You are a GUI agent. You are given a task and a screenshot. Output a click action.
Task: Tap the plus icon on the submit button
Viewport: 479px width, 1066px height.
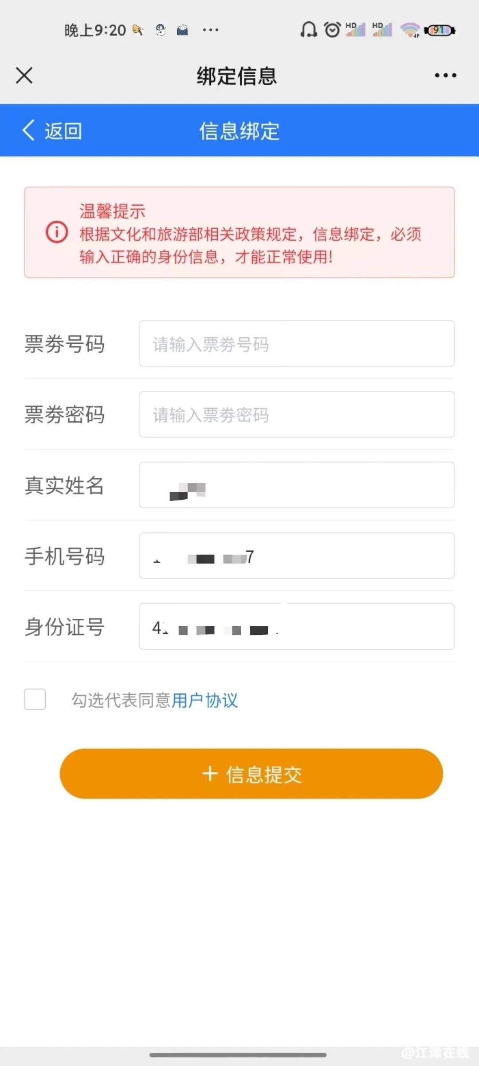point(210,774)
